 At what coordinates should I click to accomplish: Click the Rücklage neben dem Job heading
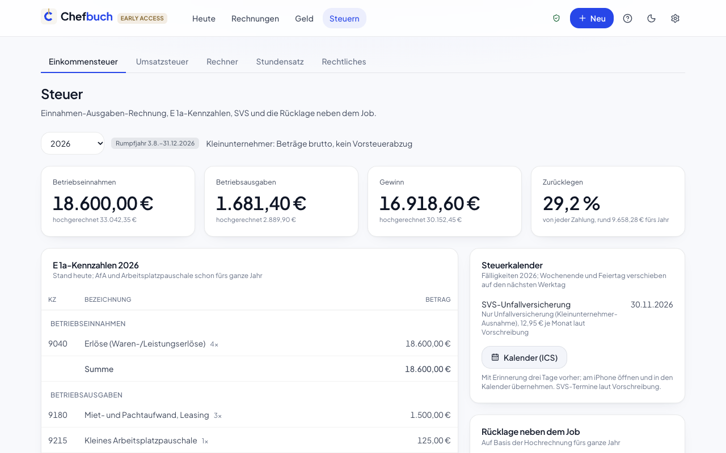point(530,431)
